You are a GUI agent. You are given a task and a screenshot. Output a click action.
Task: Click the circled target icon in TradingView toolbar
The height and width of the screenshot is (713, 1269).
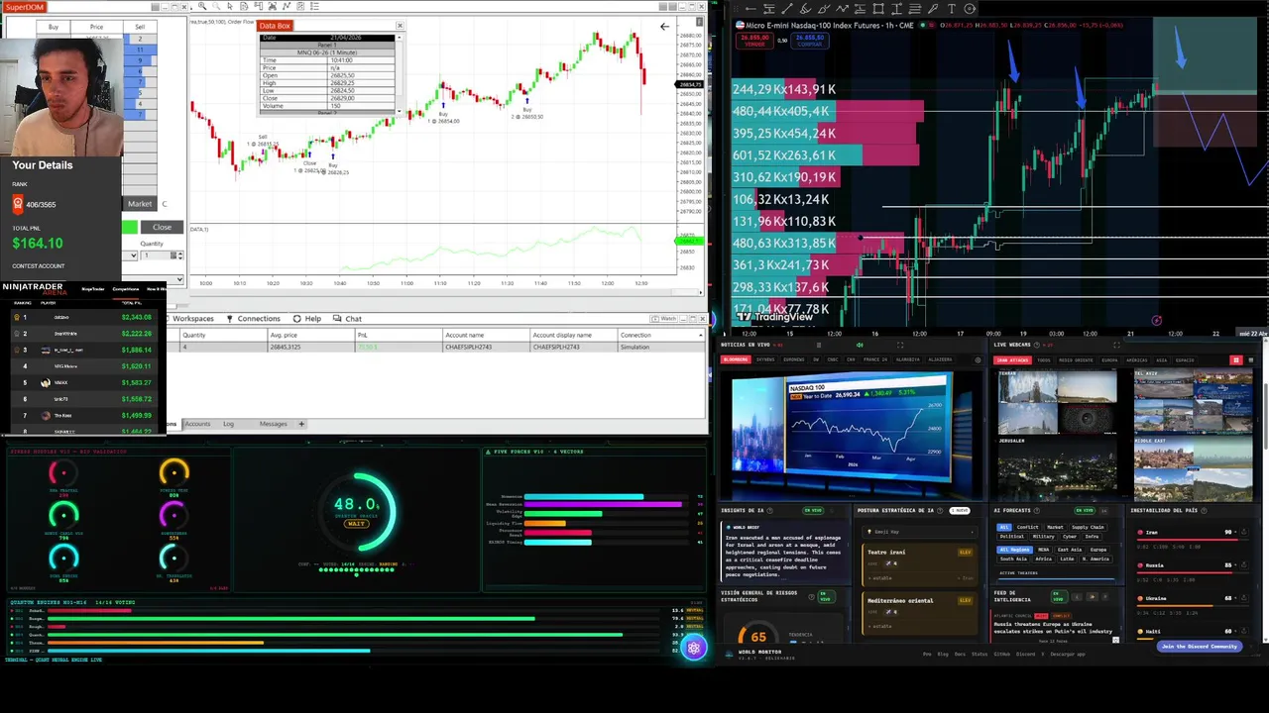970,9
